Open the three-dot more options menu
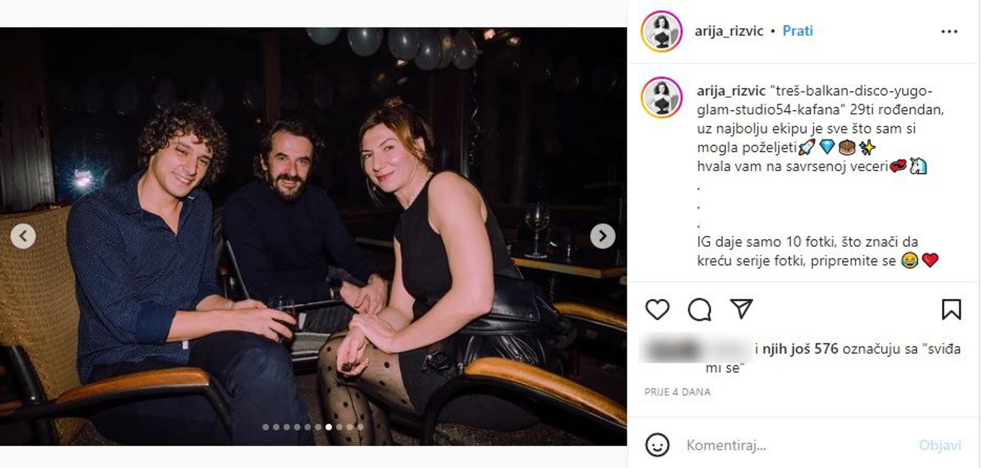981x468 pixels. point(949,32)
